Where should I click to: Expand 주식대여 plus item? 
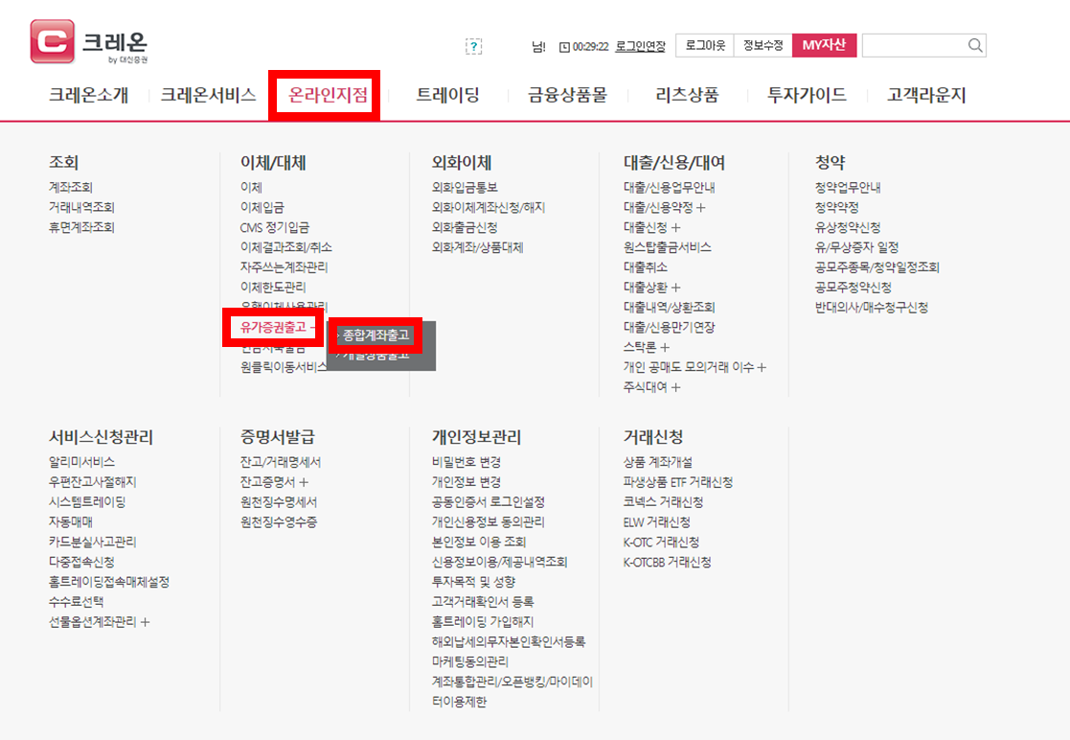tap(651, 387)
